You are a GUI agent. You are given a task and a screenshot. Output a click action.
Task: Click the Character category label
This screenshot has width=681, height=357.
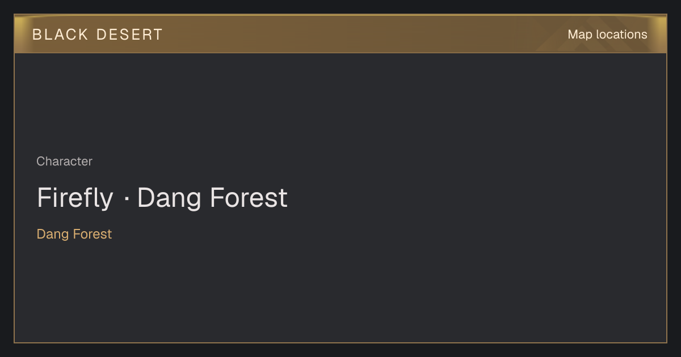coord(64,161)
